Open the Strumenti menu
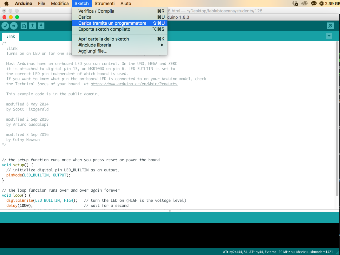340x255 pixels. coord(105,3)
